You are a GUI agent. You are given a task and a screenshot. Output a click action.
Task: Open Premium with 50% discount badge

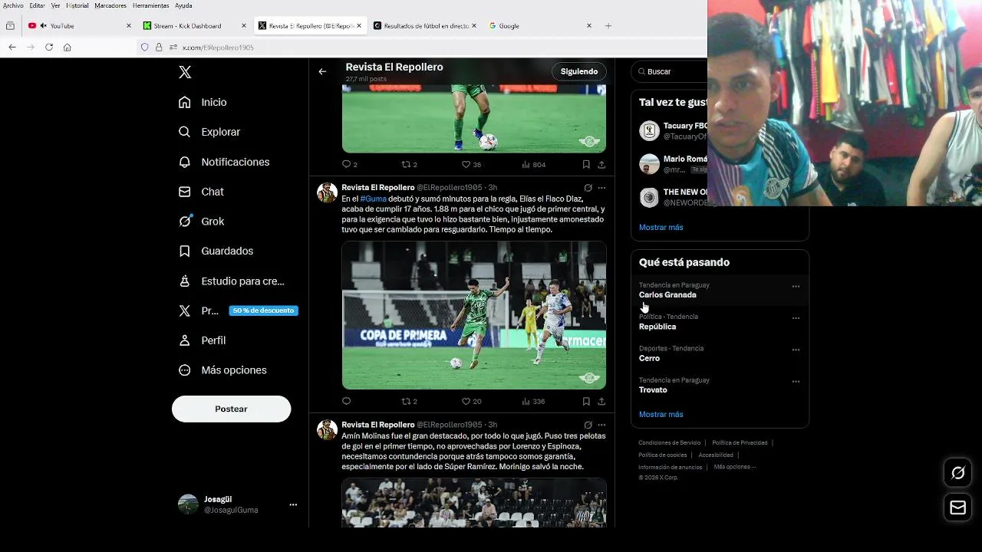pos(238,310)
